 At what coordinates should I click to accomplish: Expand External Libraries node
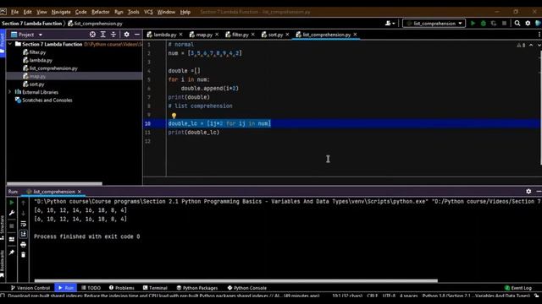point(9,92)
